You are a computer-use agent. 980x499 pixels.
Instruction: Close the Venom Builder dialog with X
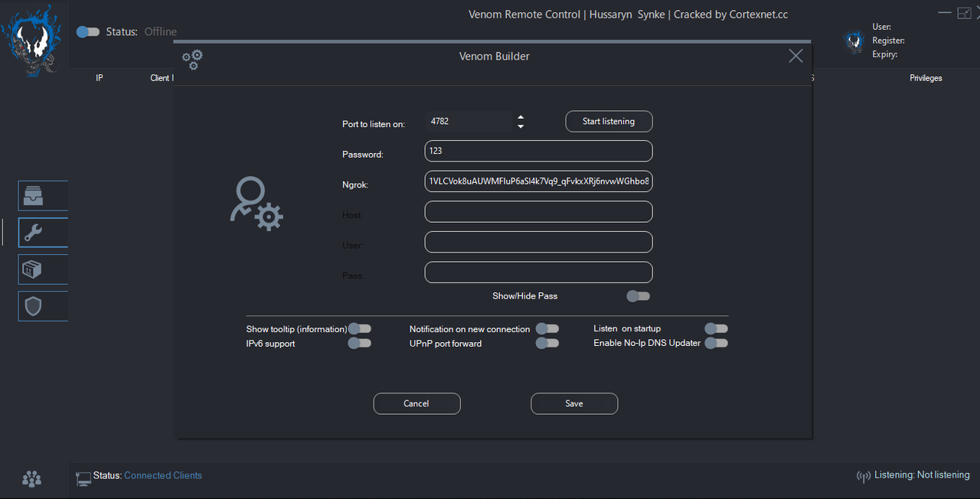[795, 56]
